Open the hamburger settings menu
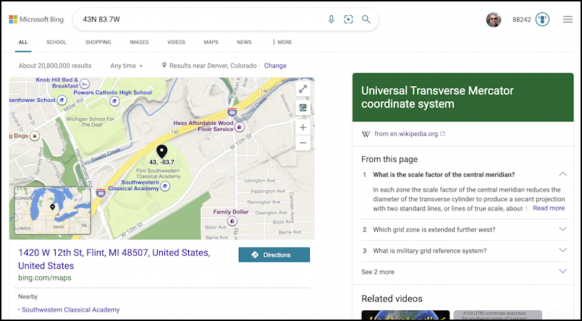 pos(568,20)
